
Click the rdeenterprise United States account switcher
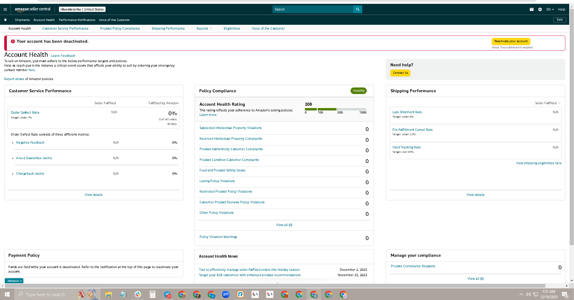82,9
